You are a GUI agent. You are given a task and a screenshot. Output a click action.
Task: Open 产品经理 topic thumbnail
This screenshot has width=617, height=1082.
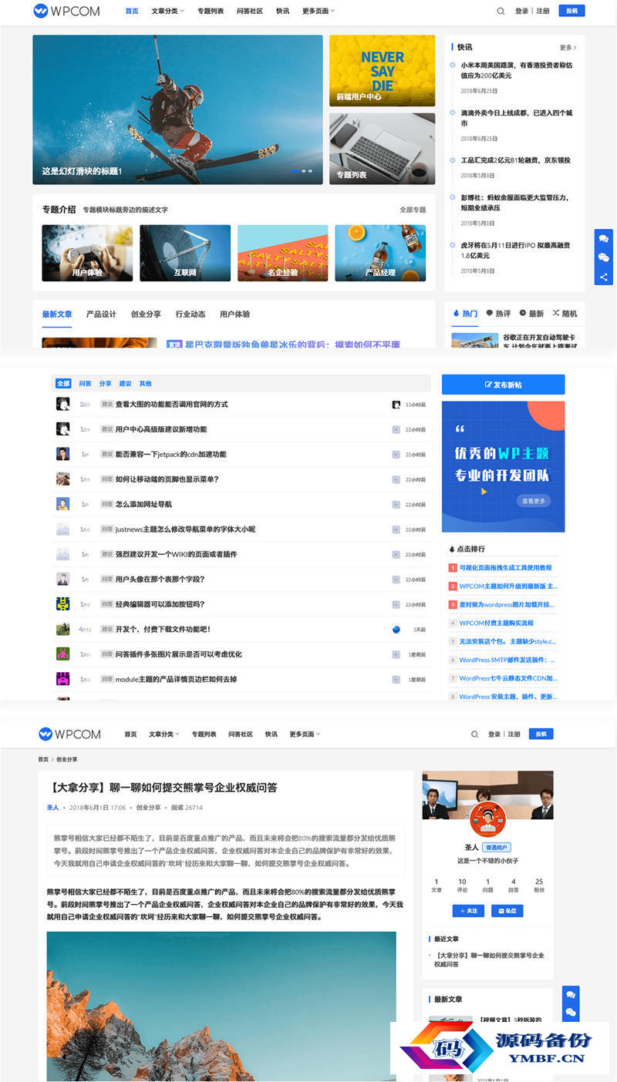click(380, 253)
